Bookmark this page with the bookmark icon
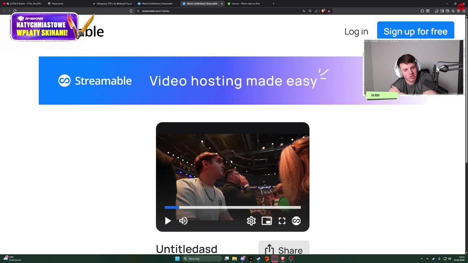 point(131,11)
